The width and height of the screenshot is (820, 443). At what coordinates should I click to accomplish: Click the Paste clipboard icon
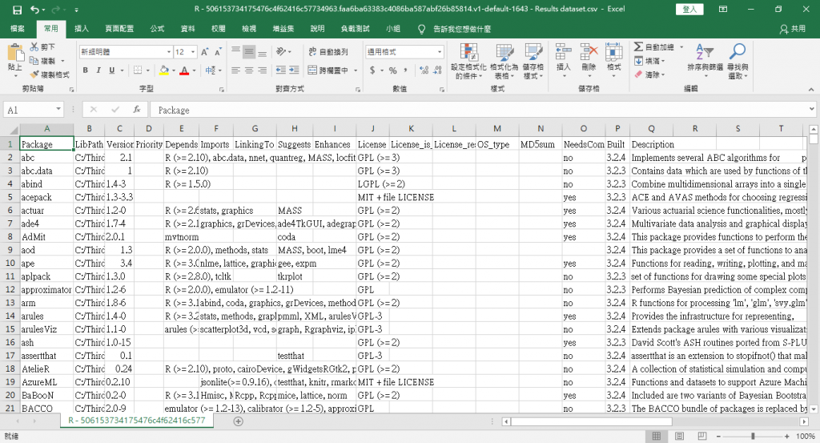(15, 54)
